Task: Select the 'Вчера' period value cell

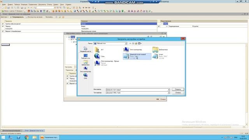Action: point(119,26)
